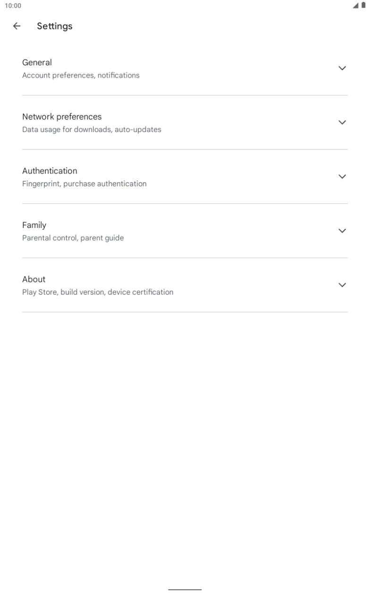
Task: Expand the Authentication section chevron
Action: click(x=342, y=176)
